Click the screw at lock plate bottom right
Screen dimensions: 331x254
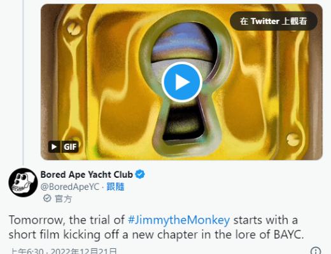pyautogui.click(x=293, y=140)
